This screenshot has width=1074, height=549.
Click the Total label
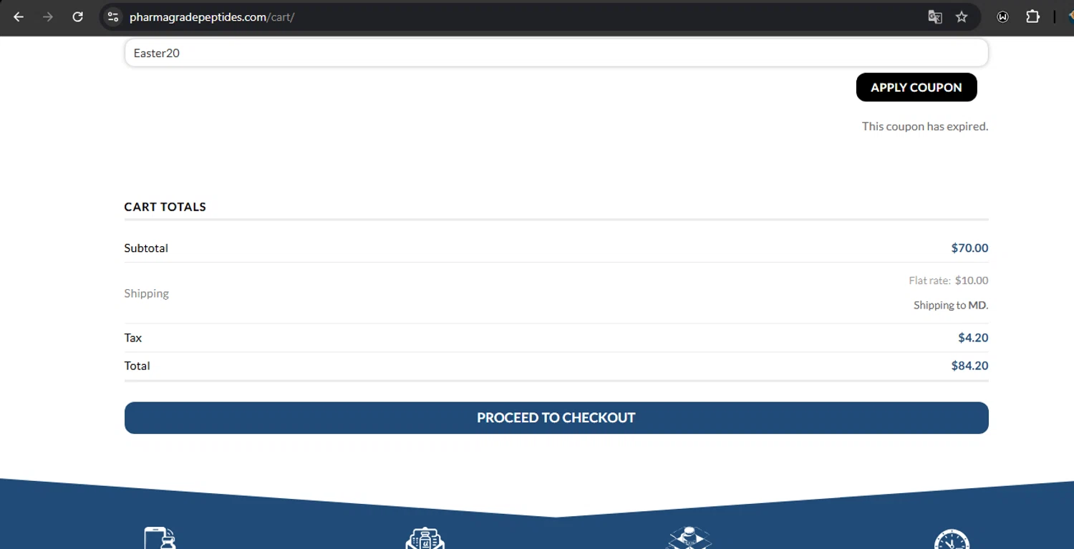137,366
